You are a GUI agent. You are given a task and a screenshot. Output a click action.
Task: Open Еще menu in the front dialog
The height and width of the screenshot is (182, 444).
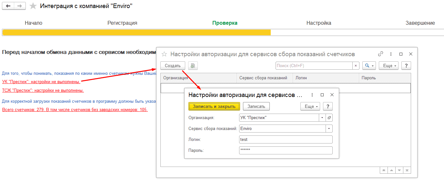click(x=310, y=106)
